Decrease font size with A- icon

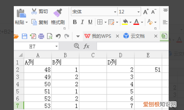(154, 11)
